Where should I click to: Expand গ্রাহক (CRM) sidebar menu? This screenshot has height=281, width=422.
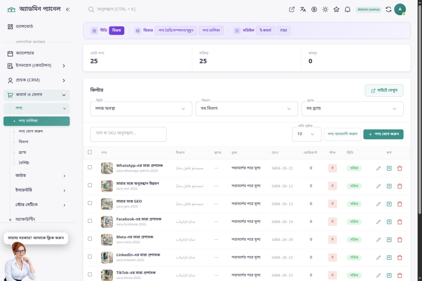[37, 80]
